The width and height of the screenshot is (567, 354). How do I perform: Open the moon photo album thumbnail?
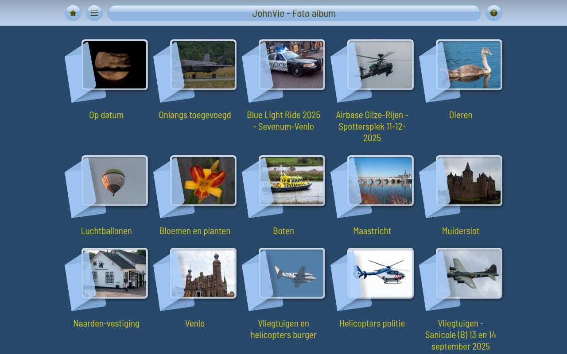pos(115,65)
